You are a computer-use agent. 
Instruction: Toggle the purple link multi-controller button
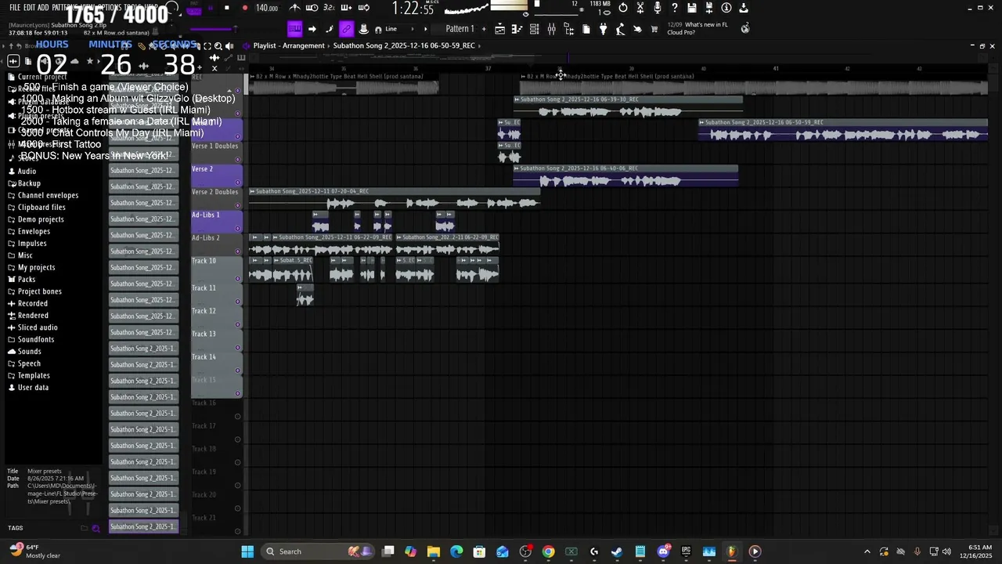tap(346, 29)
